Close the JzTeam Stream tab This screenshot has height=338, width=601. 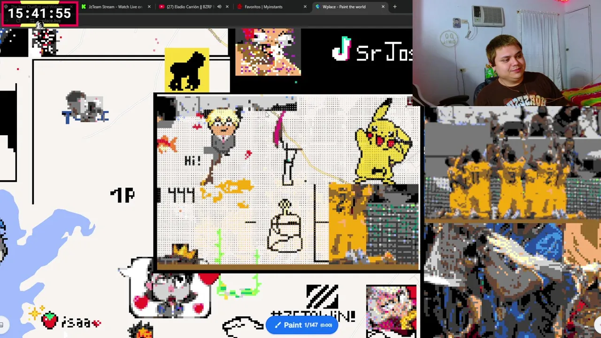[149, 7]
